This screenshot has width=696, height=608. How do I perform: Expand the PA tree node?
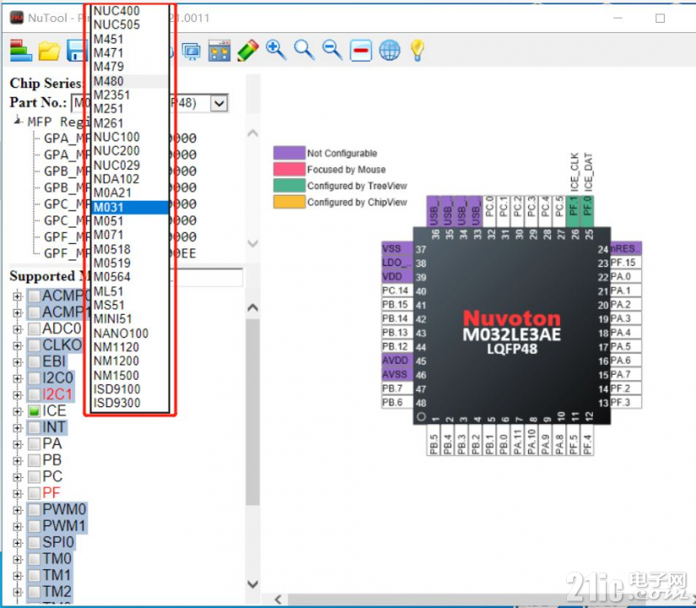18,444
